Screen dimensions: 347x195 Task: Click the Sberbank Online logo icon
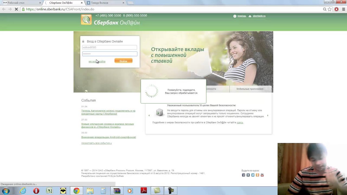(86, 20)
